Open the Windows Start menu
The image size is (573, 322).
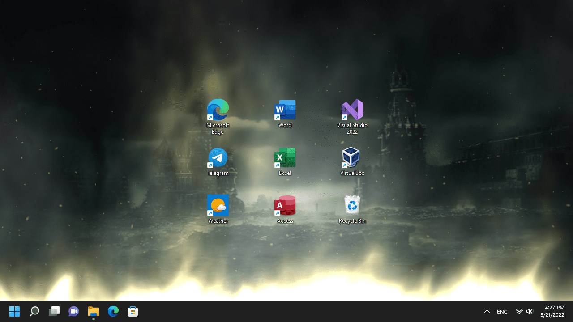14,311
